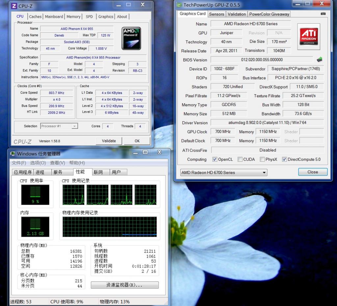Click the BIOS save chip icon
This screenshot has width=337, height=306.
[320, 59]
